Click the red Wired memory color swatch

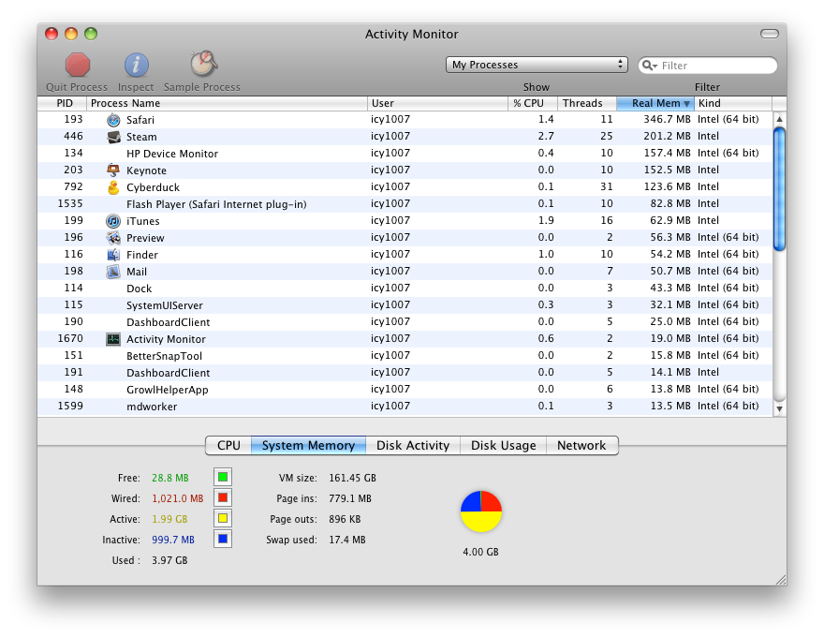point(223,497)
